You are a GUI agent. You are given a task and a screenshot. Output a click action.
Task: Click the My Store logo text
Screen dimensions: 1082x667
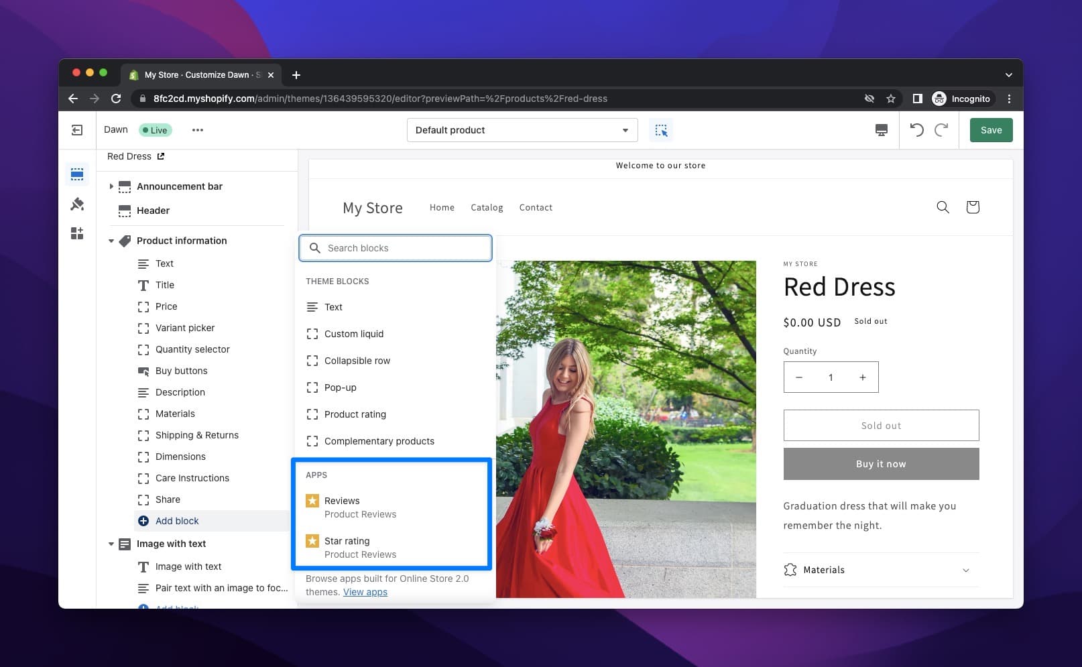click(373, 208)
